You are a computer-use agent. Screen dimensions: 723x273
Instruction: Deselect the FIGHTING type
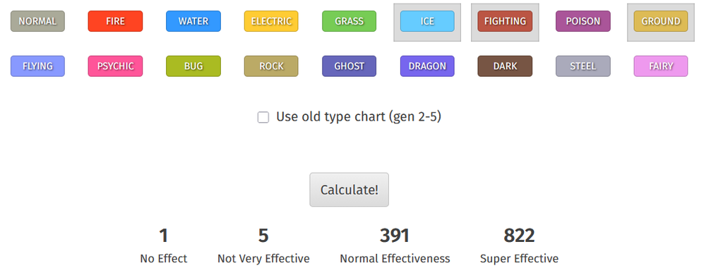pyautogui.click(x=505, y=21)
